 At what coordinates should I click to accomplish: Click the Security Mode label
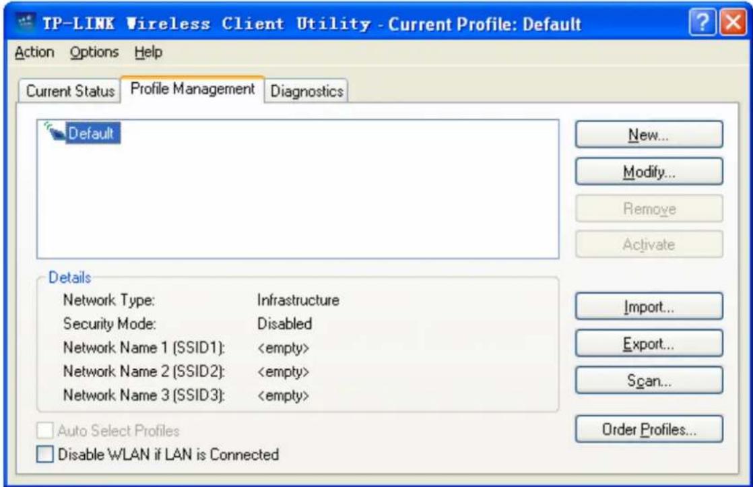pos(110,324)
